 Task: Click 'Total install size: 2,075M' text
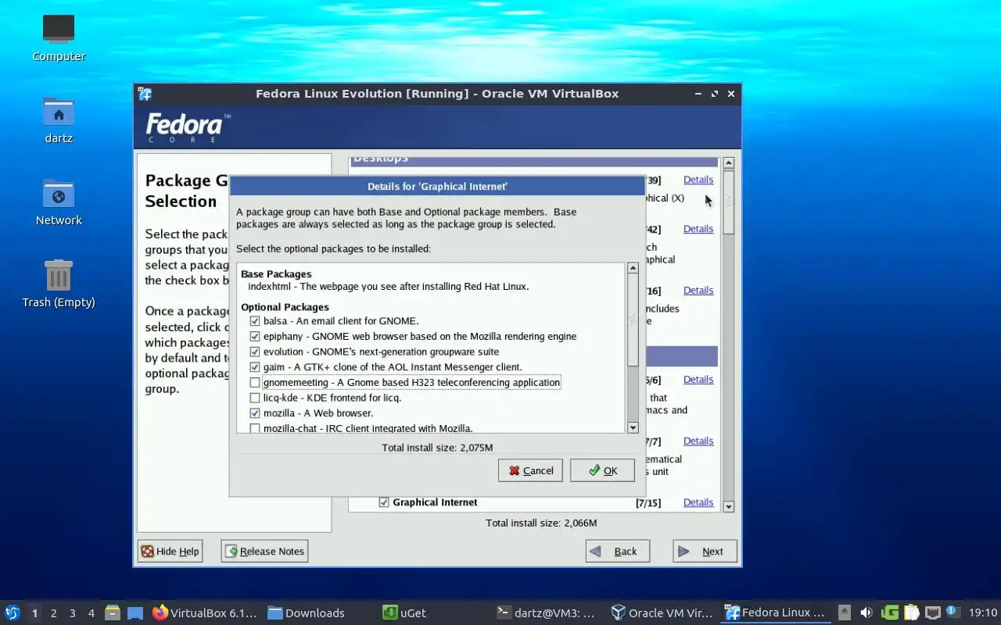[437, 448]
